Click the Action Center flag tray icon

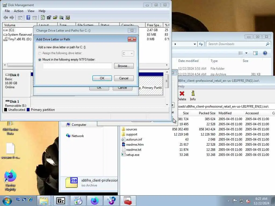(235, 201)
